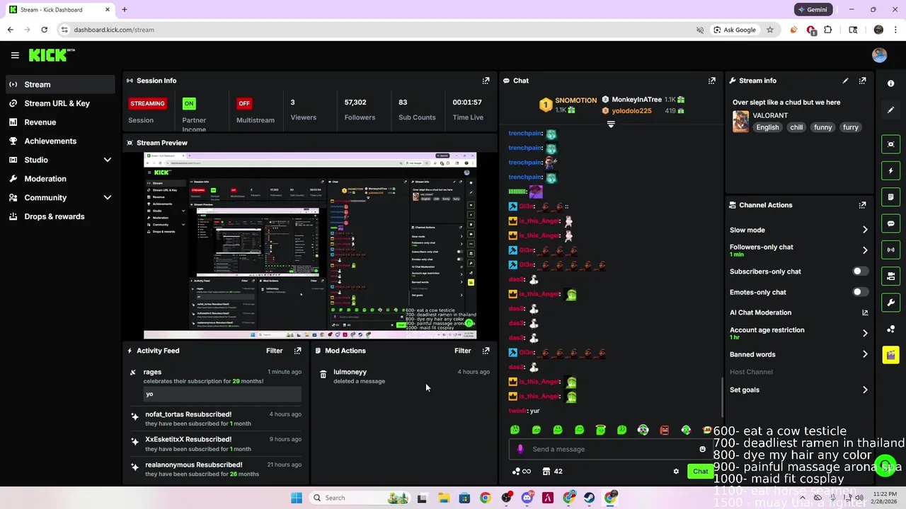
Task: Open Steam from the taskbar
Action: pyautogui.click(x=589, y=498)
